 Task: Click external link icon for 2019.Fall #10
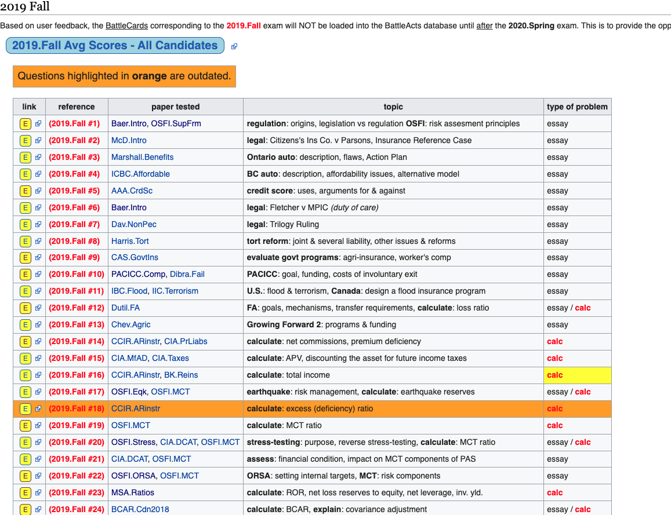38,274
